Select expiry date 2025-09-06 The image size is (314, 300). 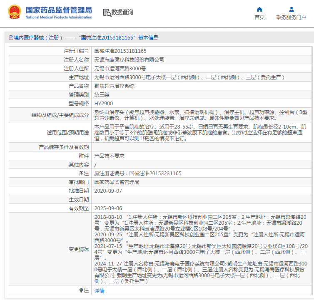(108, 208)
